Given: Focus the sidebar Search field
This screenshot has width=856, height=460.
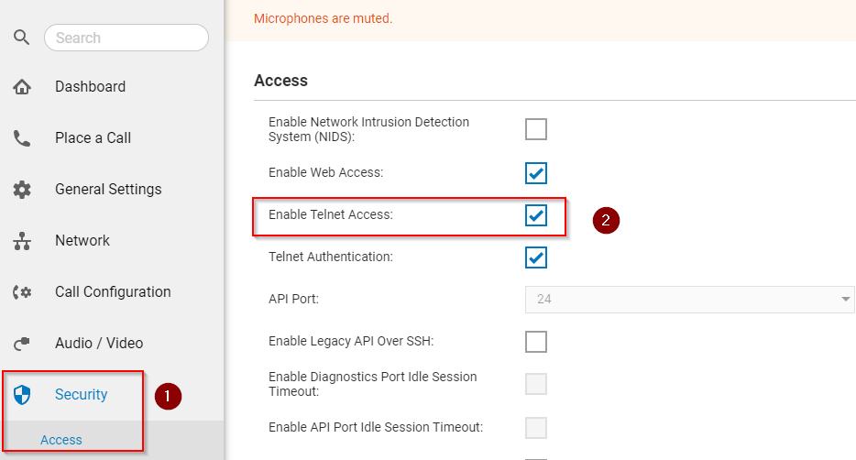Looking at the screenshot, I should 126,38.
